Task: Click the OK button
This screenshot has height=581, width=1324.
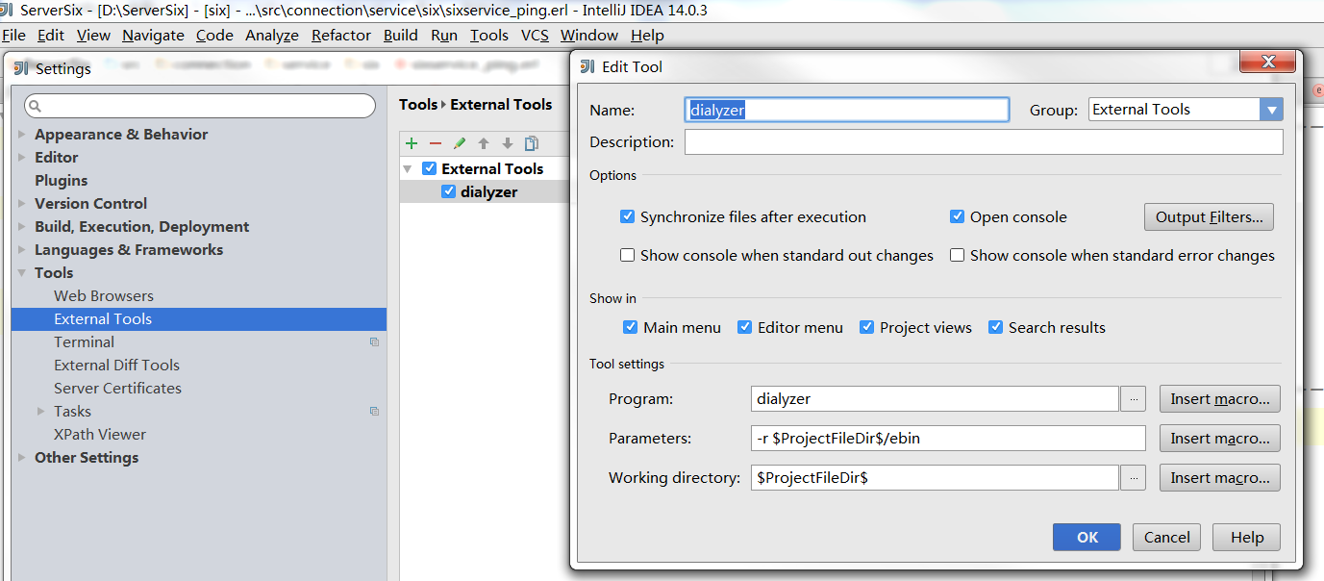Action: 1087,538
